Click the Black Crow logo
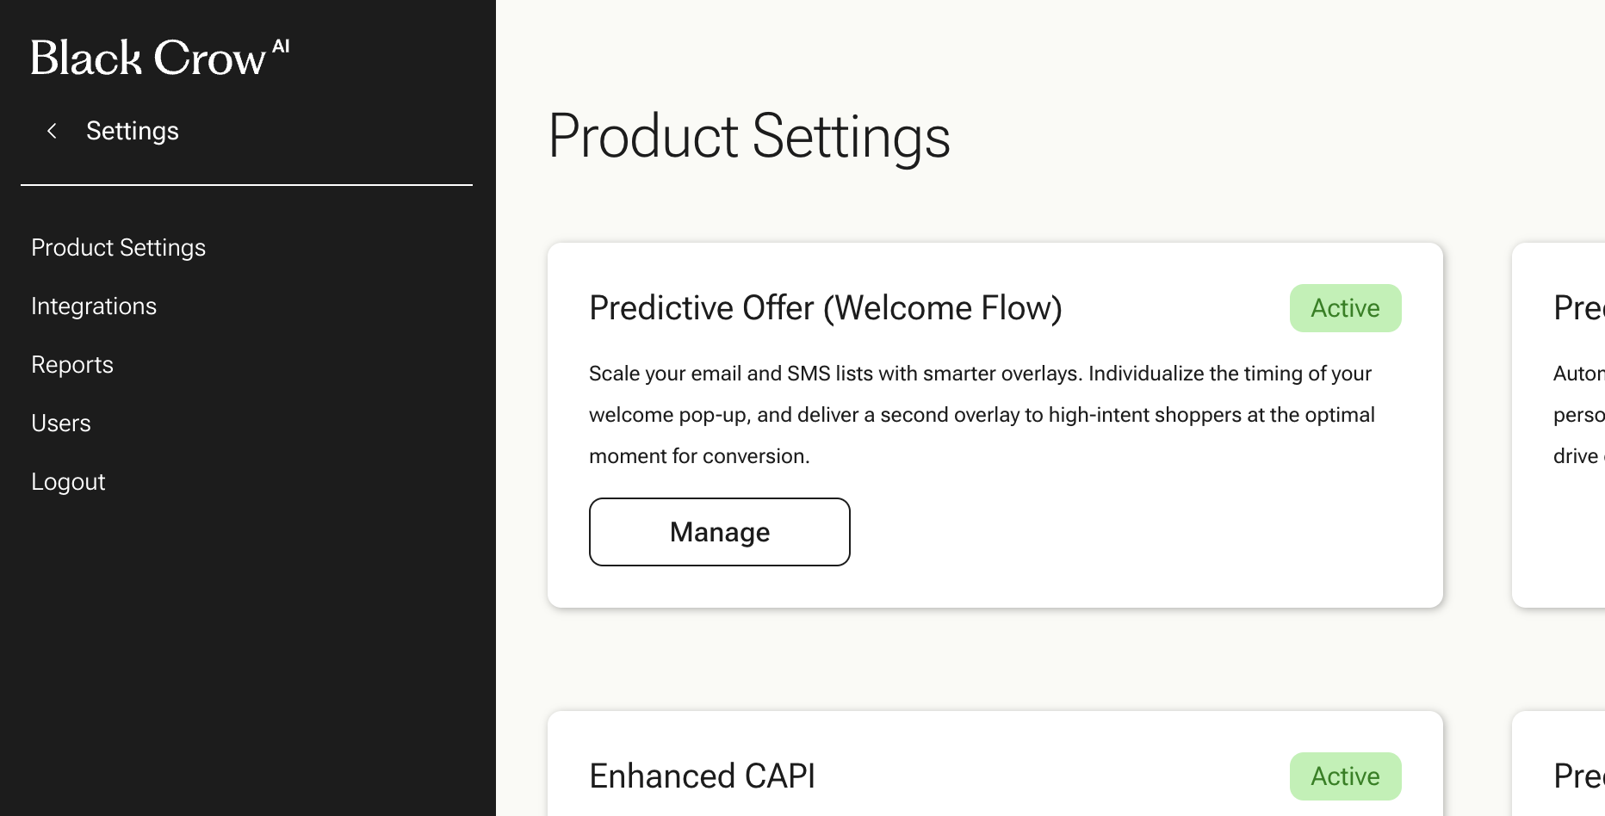The width and height of the screenshot is (1605, 816). pos(148,59)
